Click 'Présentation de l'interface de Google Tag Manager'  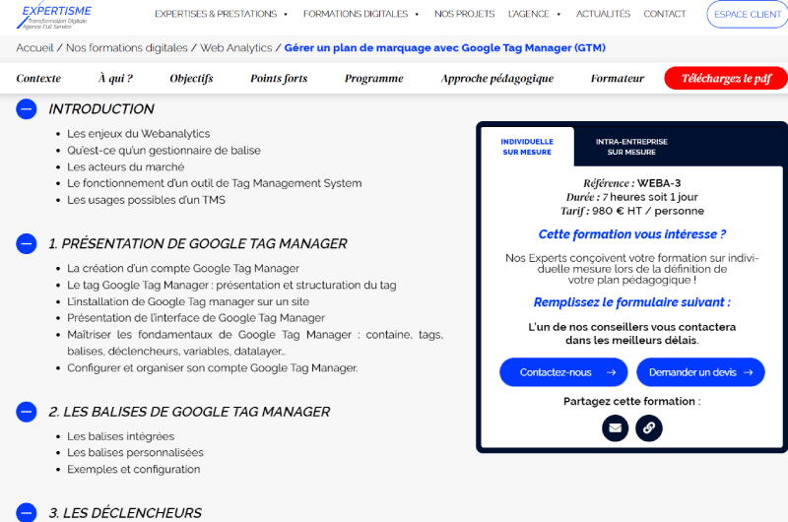pos(196,318)
